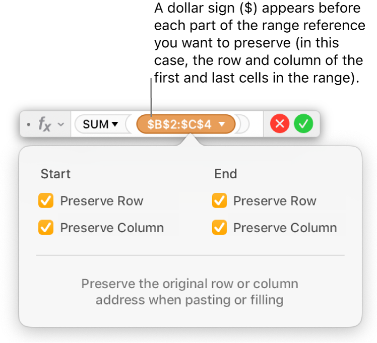377x343 pixels.
Task: Cancel the formula with the red X button
Action: [280, 124]
